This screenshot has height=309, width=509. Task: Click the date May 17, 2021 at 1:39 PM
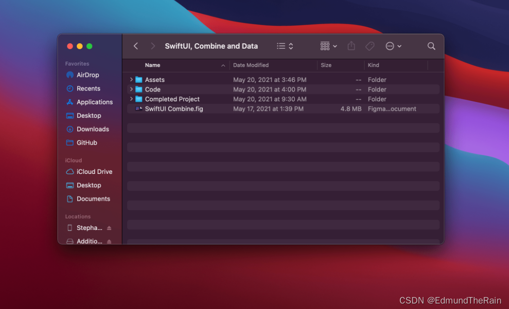(x=268, y=109)
